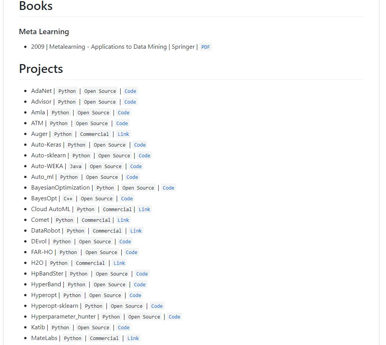This screenshot has width=386, height=345.
Task: Click the C++ tag on BayesOpt row
Action: click(68, 199)
